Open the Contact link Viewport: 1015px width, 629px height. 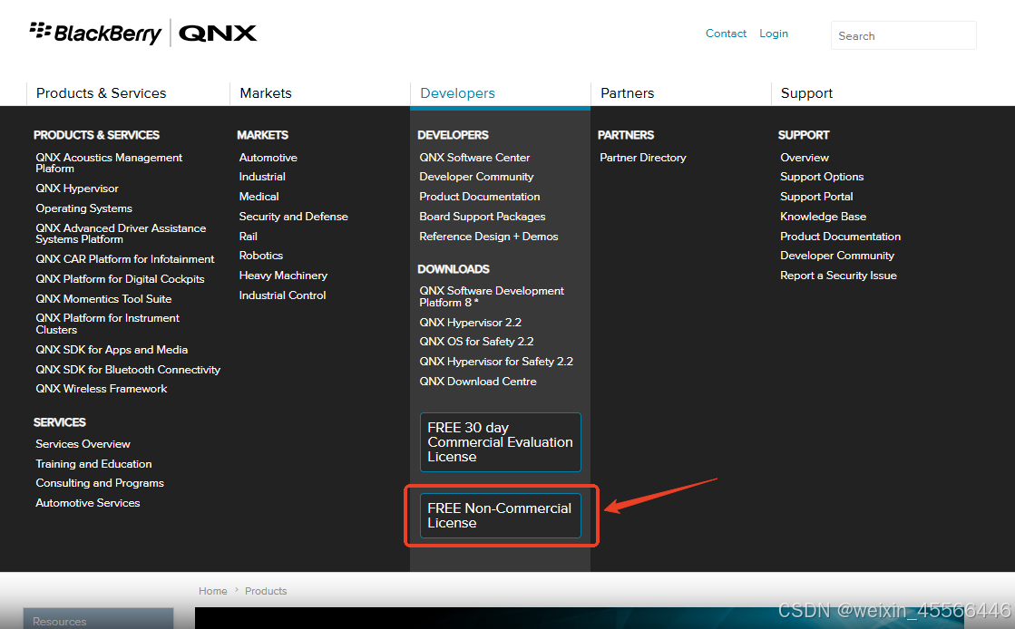726,33
